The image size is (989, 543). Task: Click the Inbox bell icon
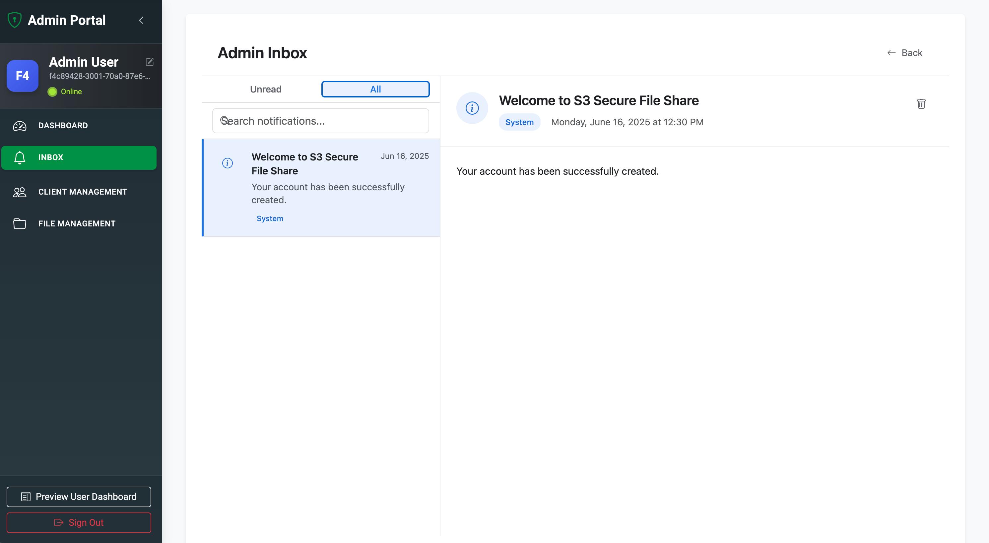click(20, 157)
